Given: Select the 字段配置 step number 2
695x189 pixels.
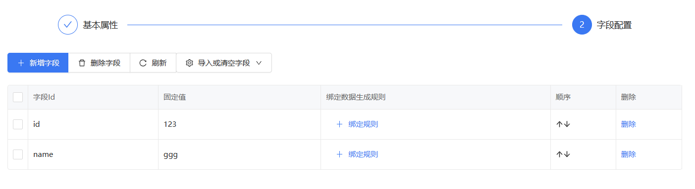Looking at the screenshot, I should pyautogui.click(x=582, y=25).
